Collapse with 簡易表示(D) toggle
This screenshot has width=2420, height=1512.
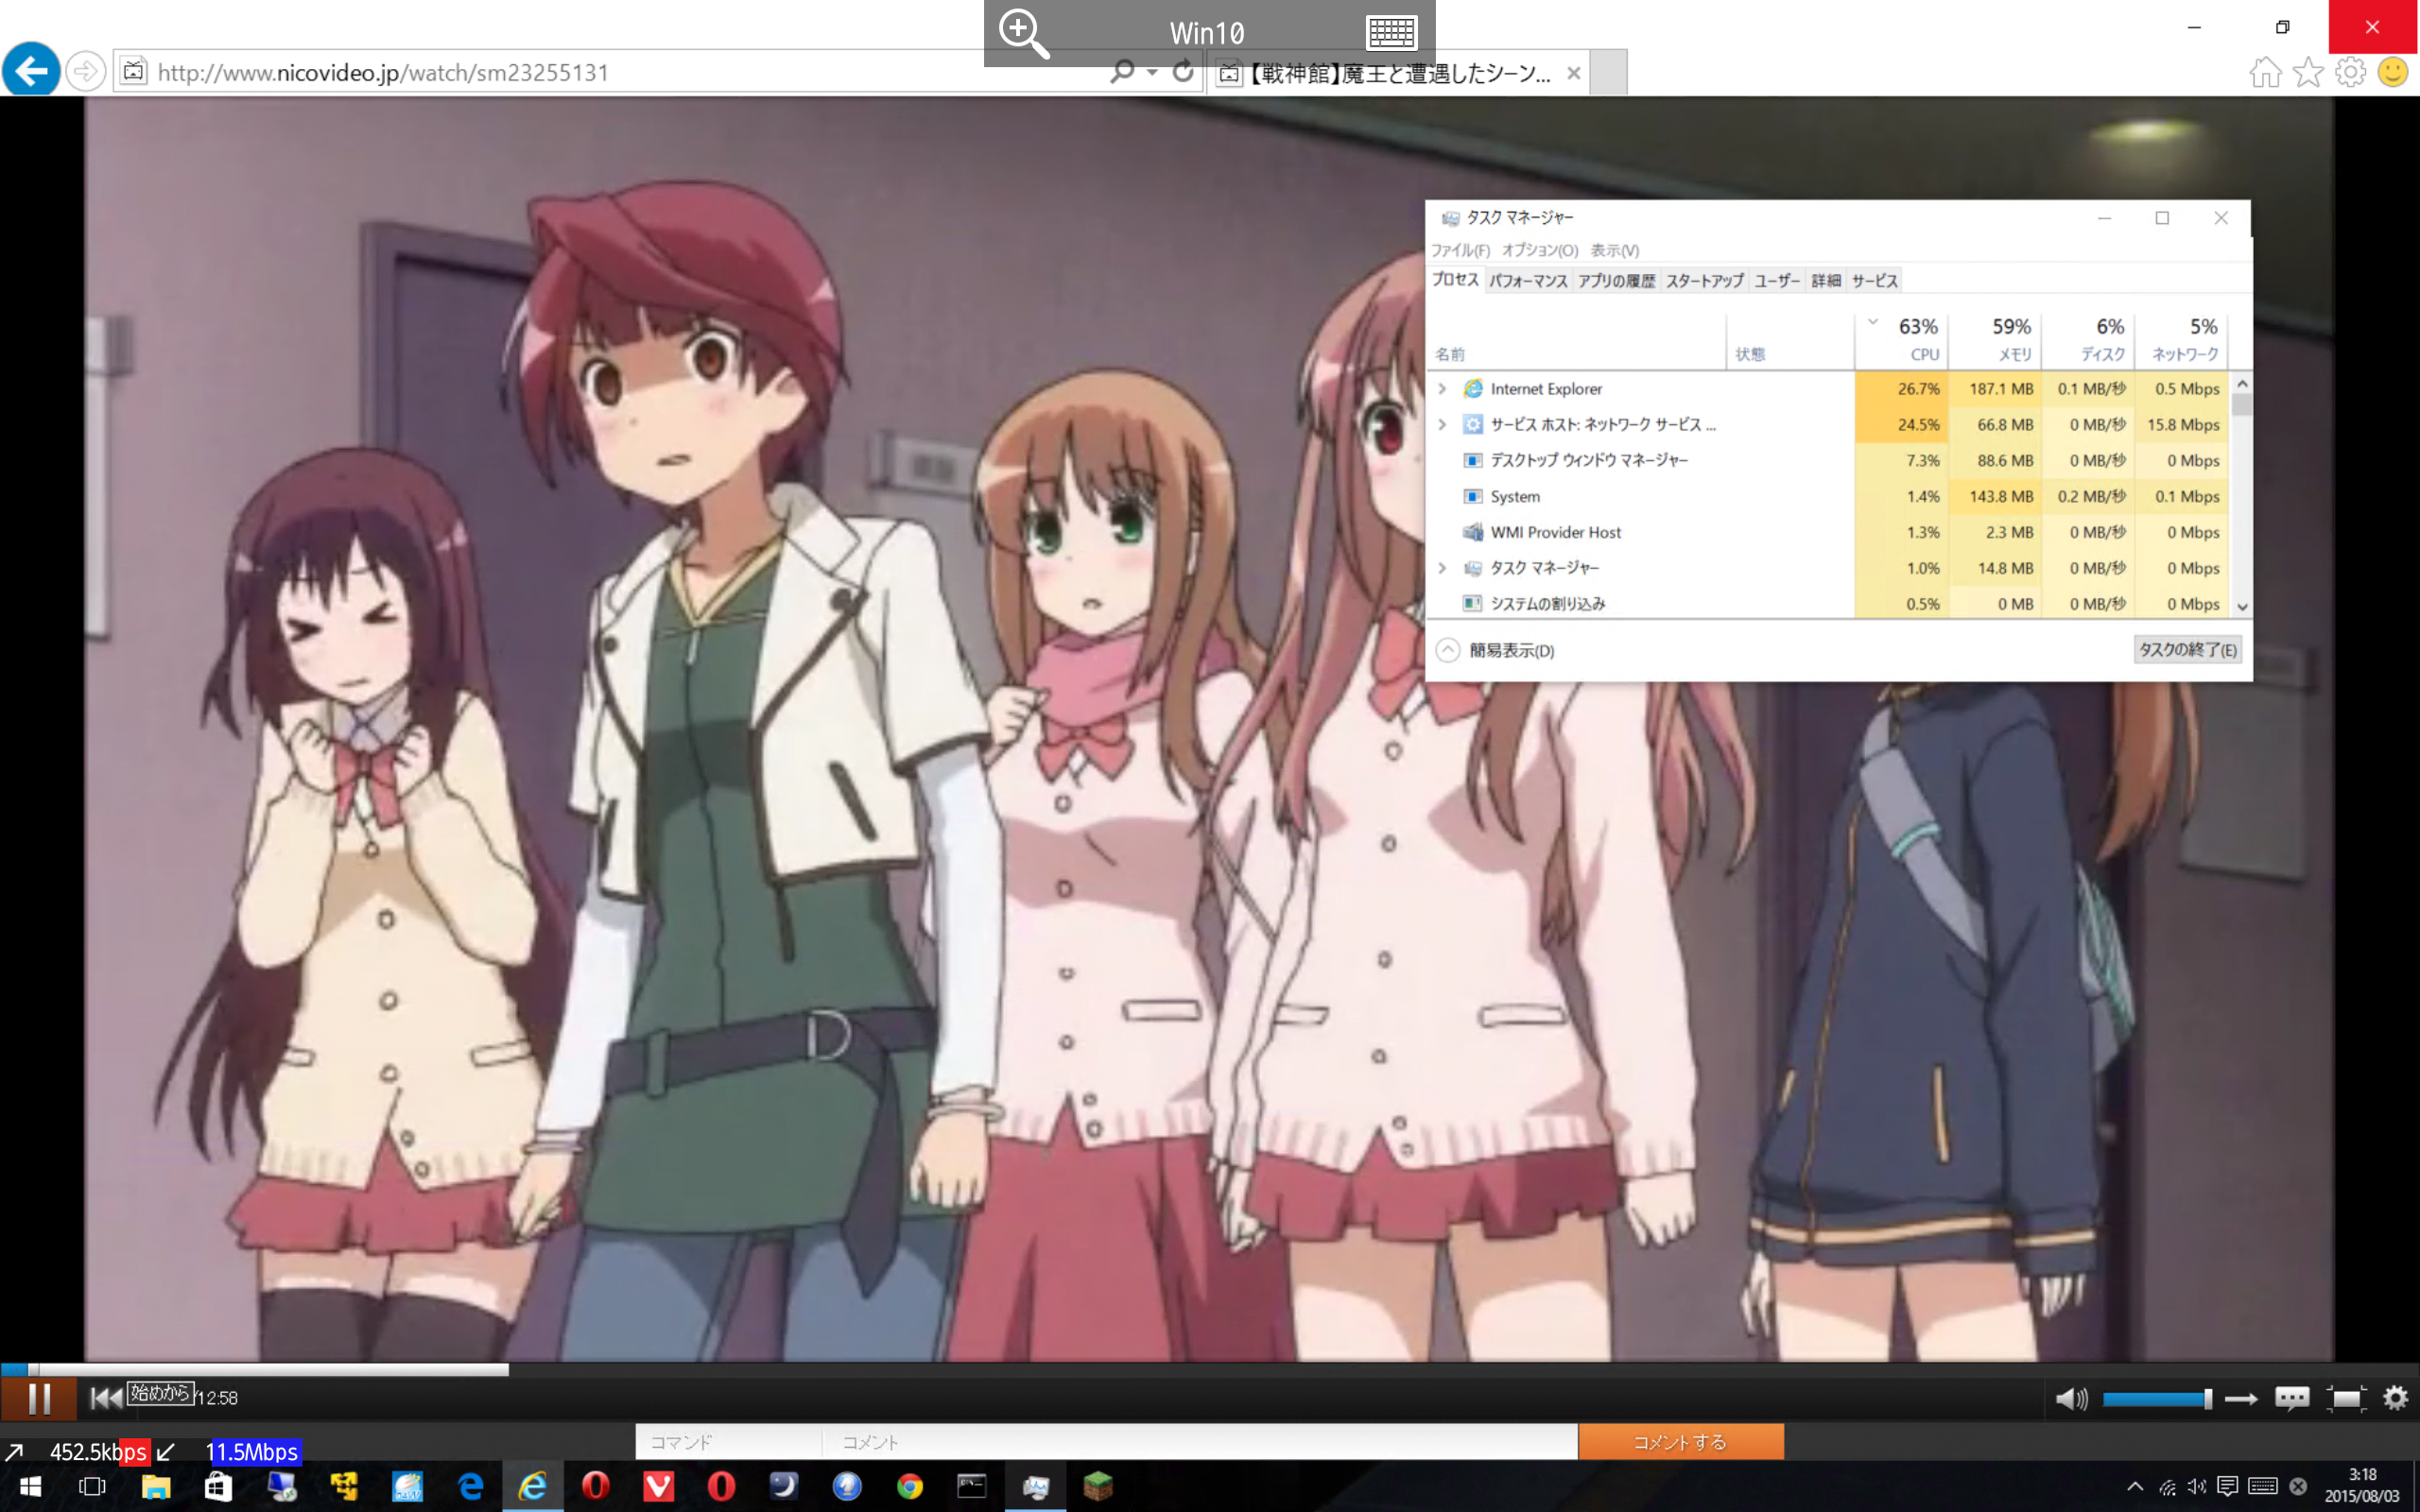coord(1495,650)
